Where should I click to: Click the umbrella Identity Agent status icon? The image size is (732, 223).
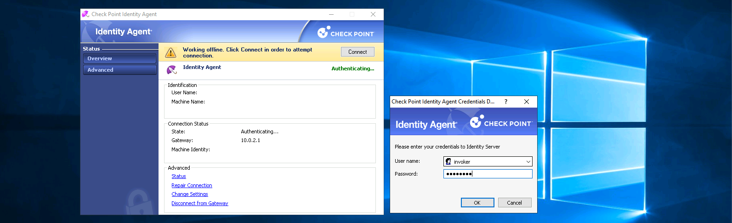(171, 69)
